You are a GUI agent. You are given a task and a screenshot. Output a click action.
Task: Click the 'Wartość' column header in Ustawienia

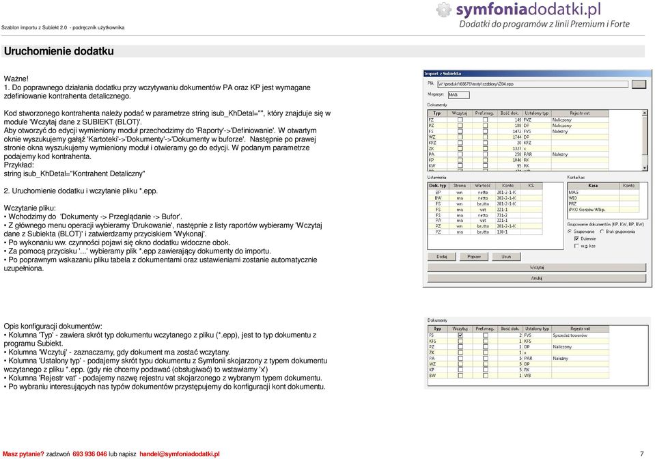coord(482,185)
